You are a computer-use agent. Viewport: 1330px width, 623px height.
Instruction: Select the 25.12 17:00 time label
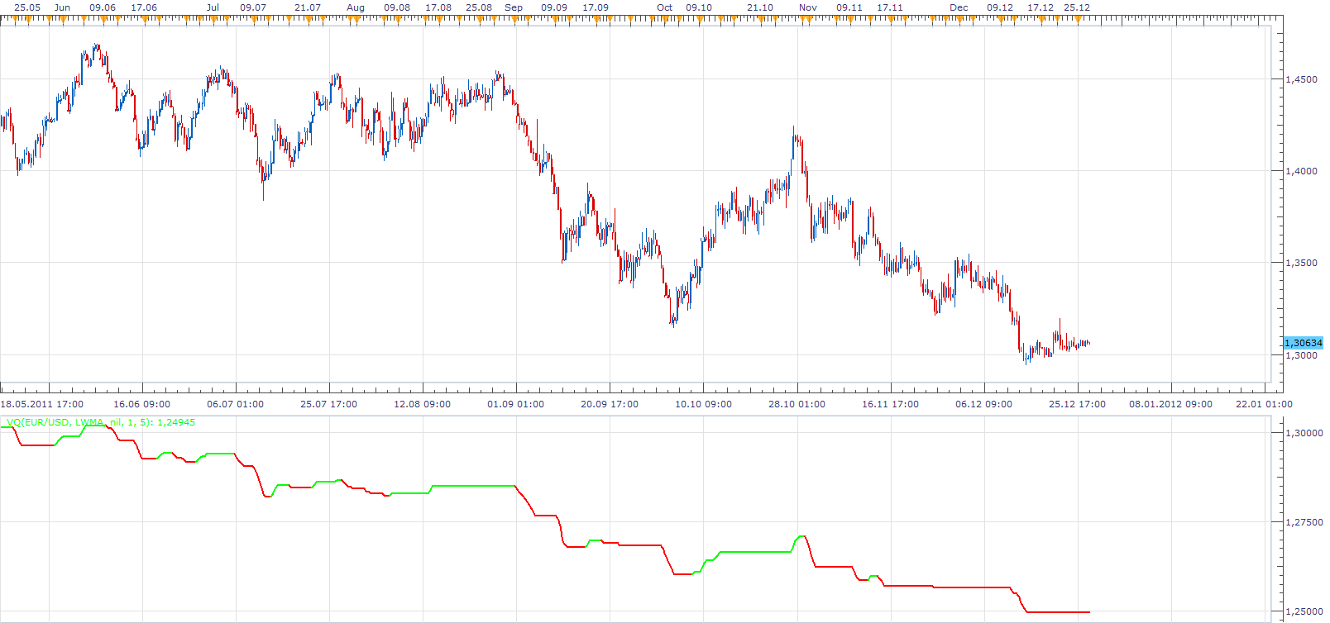click(x=1077, y=404)
